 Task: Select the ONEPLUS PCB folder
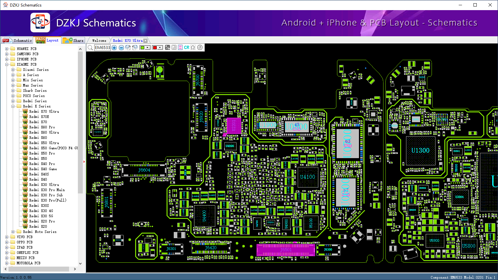27,253
